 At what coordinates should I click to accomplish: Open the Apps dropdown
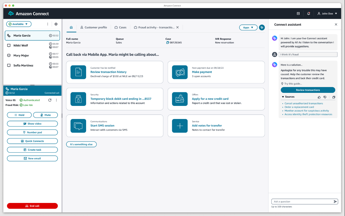[x=248, y=28]
